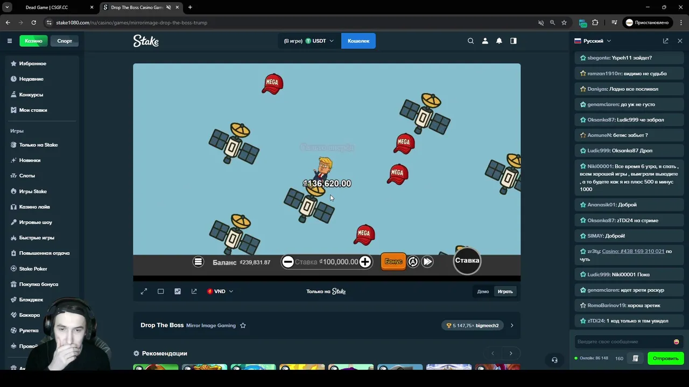Viewport: 689px width, 387px height.
Task: Click the Stake logo
Action: [146, 41]
